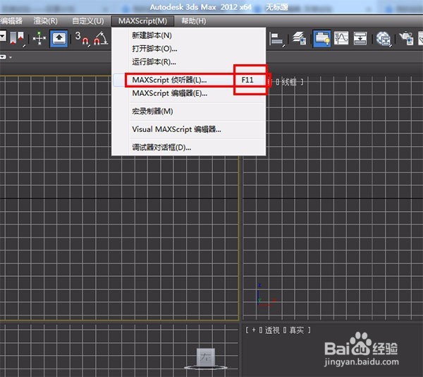The width and height of the screenshot is (423, 377).
Task: Open Render Setup teapot icon
Action: pos(407,38)
